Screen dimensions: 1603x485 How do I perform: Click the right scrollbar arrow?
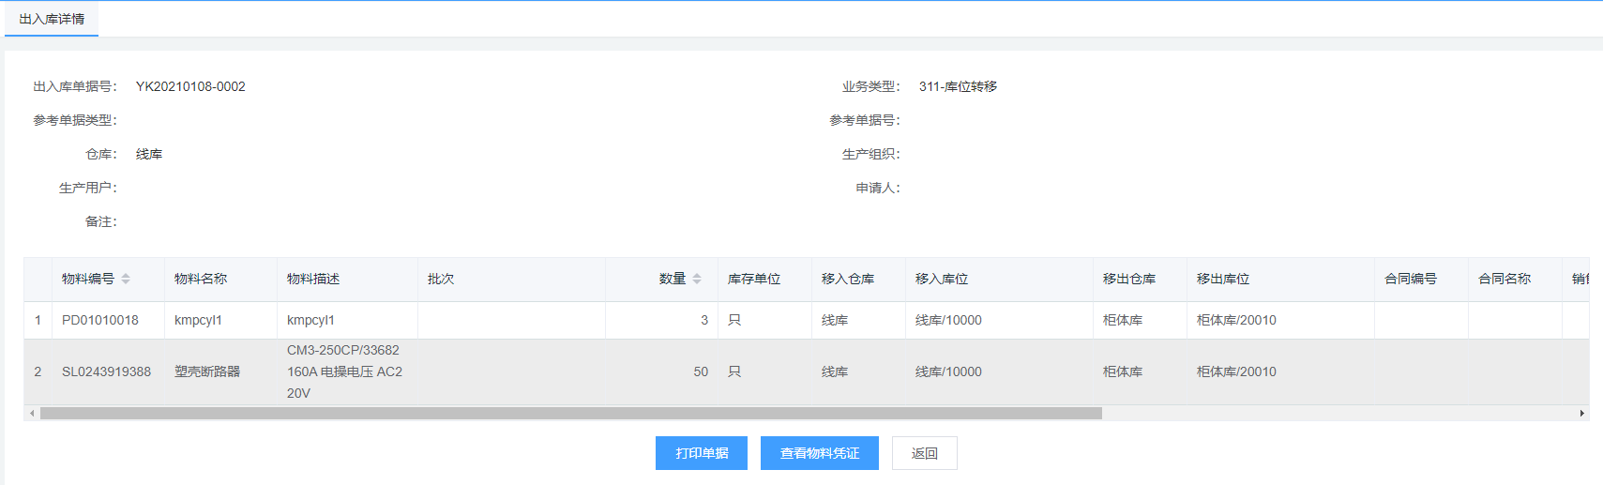(1581, 413)
